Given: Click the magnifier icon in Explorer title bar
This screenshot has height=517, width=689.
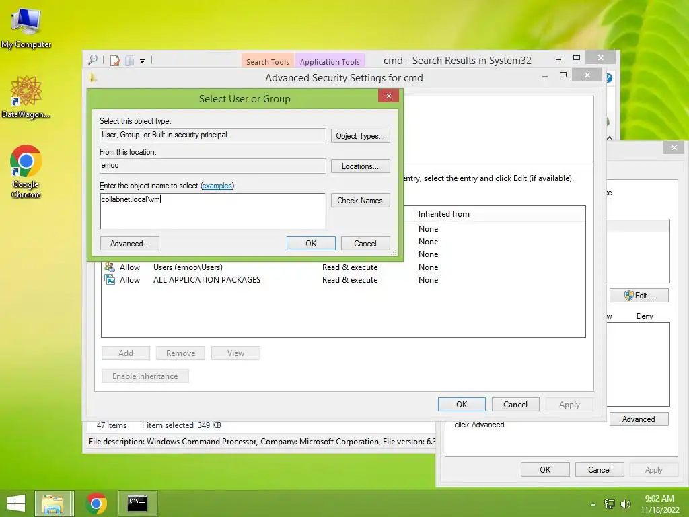Looking at the screenshot, I should (93, 60).
